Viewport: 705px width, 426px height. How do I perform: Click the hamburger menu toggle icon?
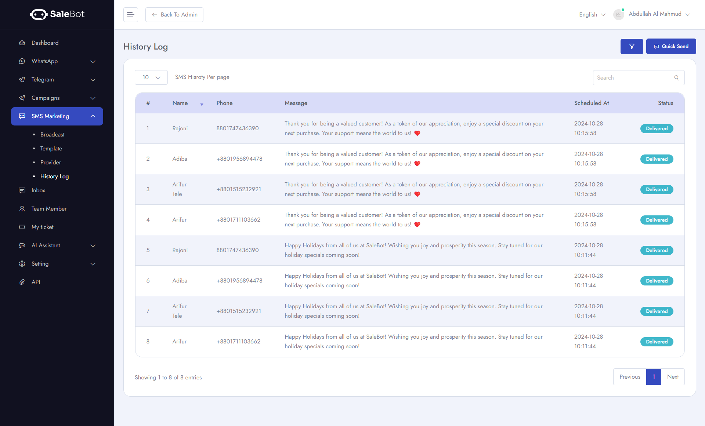click(130, 15)
